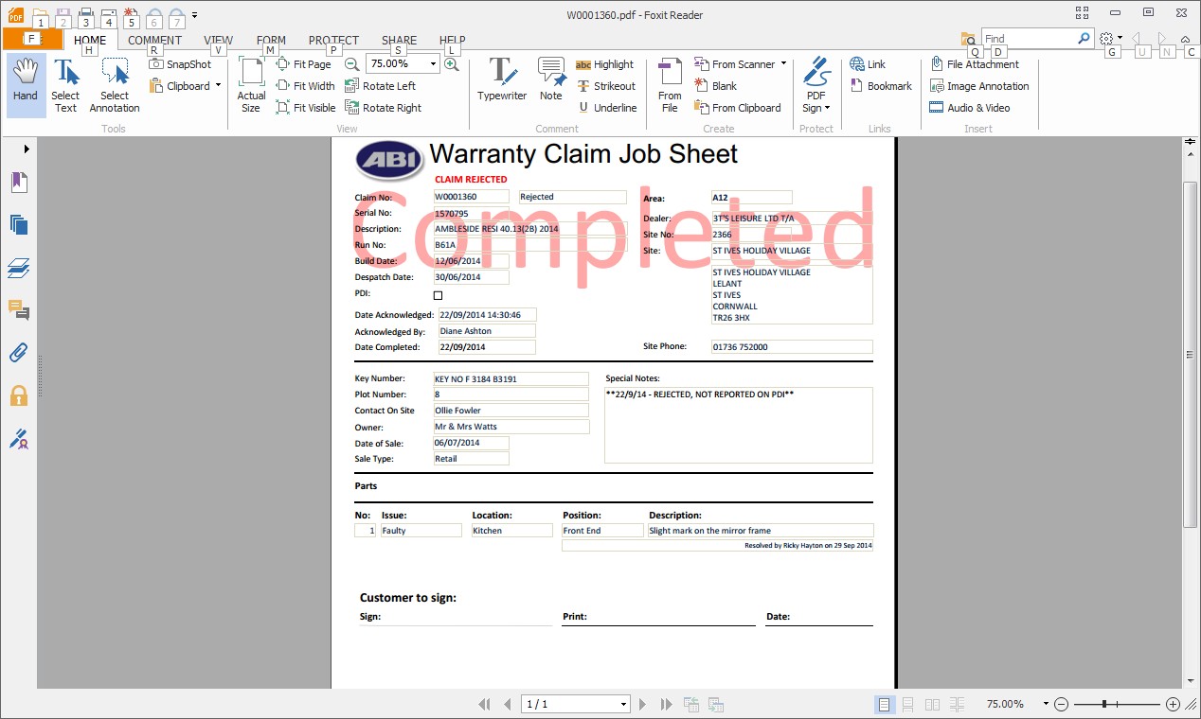Zoom in with ribbon magnifier plus

[x=452, y=64]
